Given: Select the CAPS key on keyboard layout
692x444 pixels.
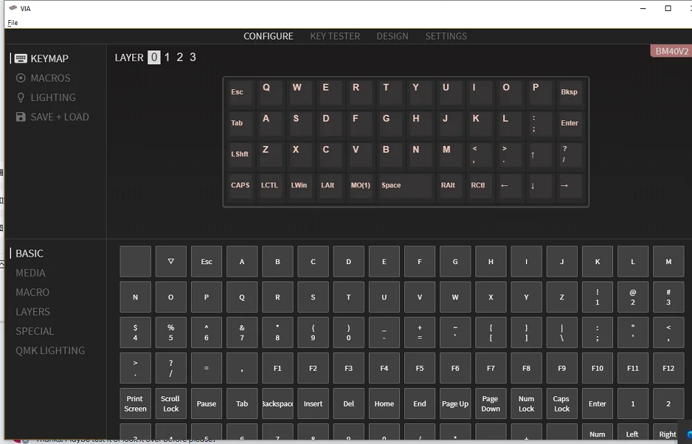Looking at the screenshot, I should [x=239, y=185].
